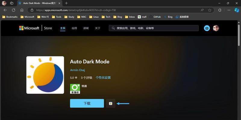Open the MAC bookmarks folder
241x120 pixels.
tap(82, 17)
